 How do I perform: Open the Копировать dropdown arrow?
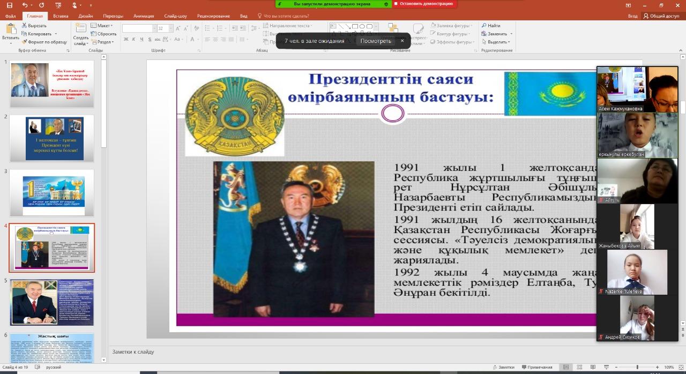(x=56, y=34)
